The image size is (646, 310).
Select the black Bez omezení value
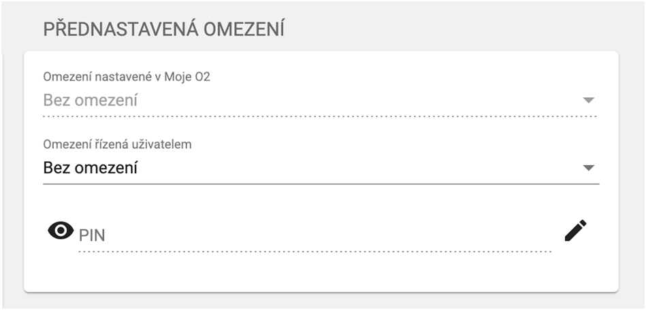90,167
